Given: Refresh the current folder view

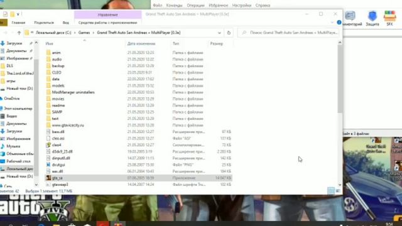Looking at the screenshot, I should click(229, 33).
